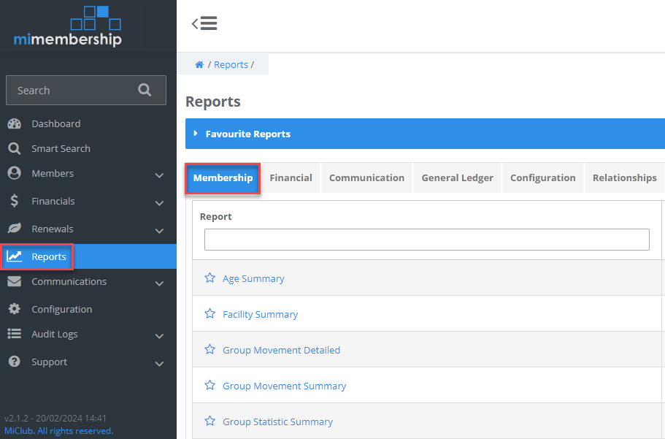Click the Renewals leaf icon
The image size is (665, 439).
tap(14, 229)
